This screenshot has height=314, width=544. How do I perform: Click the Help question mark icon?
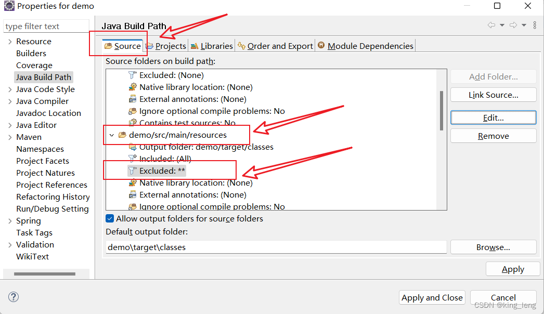point(13,297)
